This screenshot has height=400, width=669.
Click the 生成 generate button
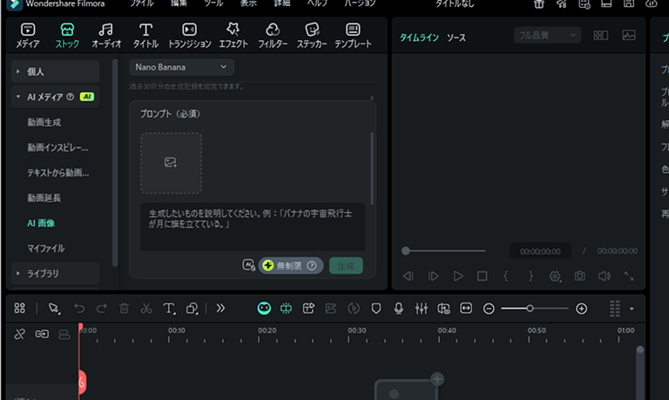point(346,265)
